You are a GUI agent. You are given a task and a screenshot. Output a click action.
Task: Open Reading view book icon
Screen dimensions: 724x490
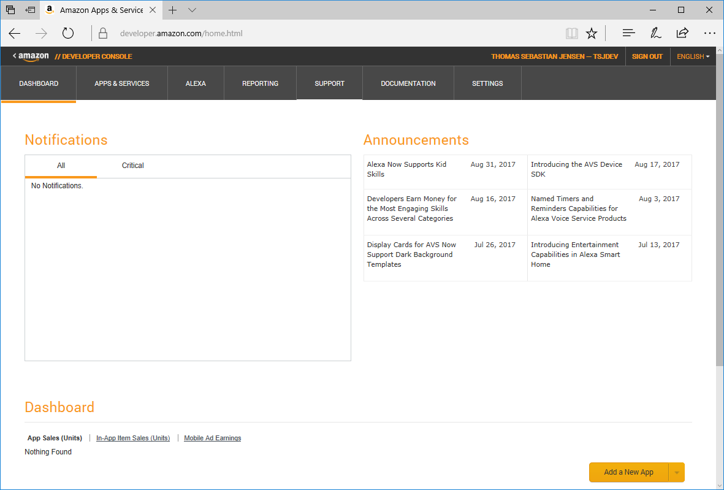pyautogui.click(x=571, y=33)
